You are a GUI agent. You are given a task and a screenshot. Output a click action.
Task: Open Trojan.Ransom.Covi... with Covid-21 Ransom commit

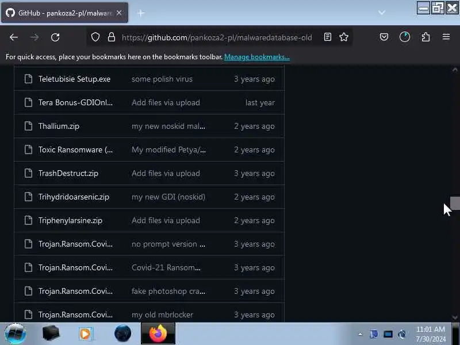coord(75,267)
